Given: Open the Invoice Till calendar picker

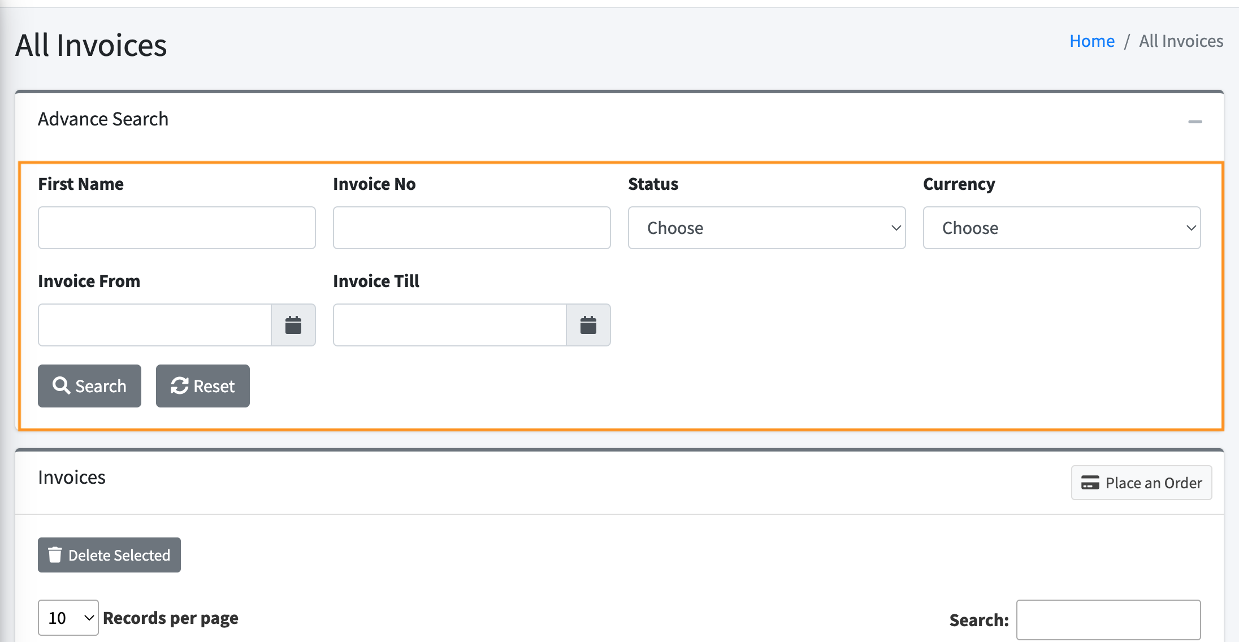Looking at the screenshot, I should pyautogui.click(x=588, y=325).
